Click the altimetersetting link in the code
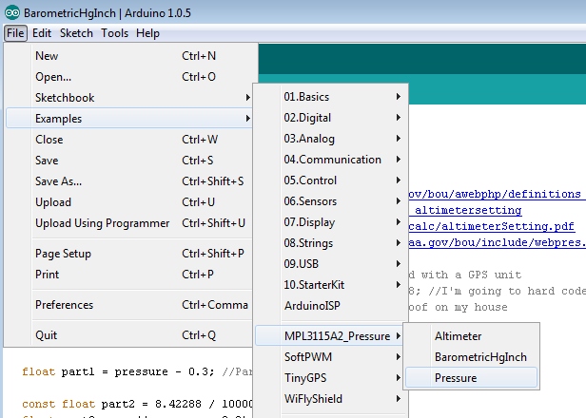 [x=465, y=211]
